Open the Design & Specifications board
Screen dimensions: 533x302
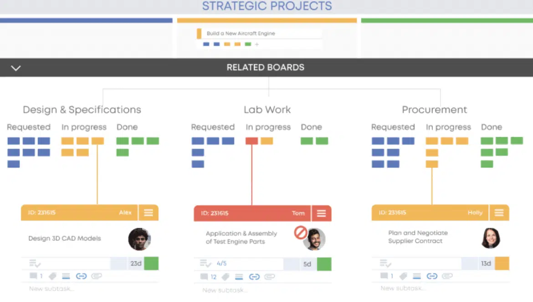click(x=82, y=110)
